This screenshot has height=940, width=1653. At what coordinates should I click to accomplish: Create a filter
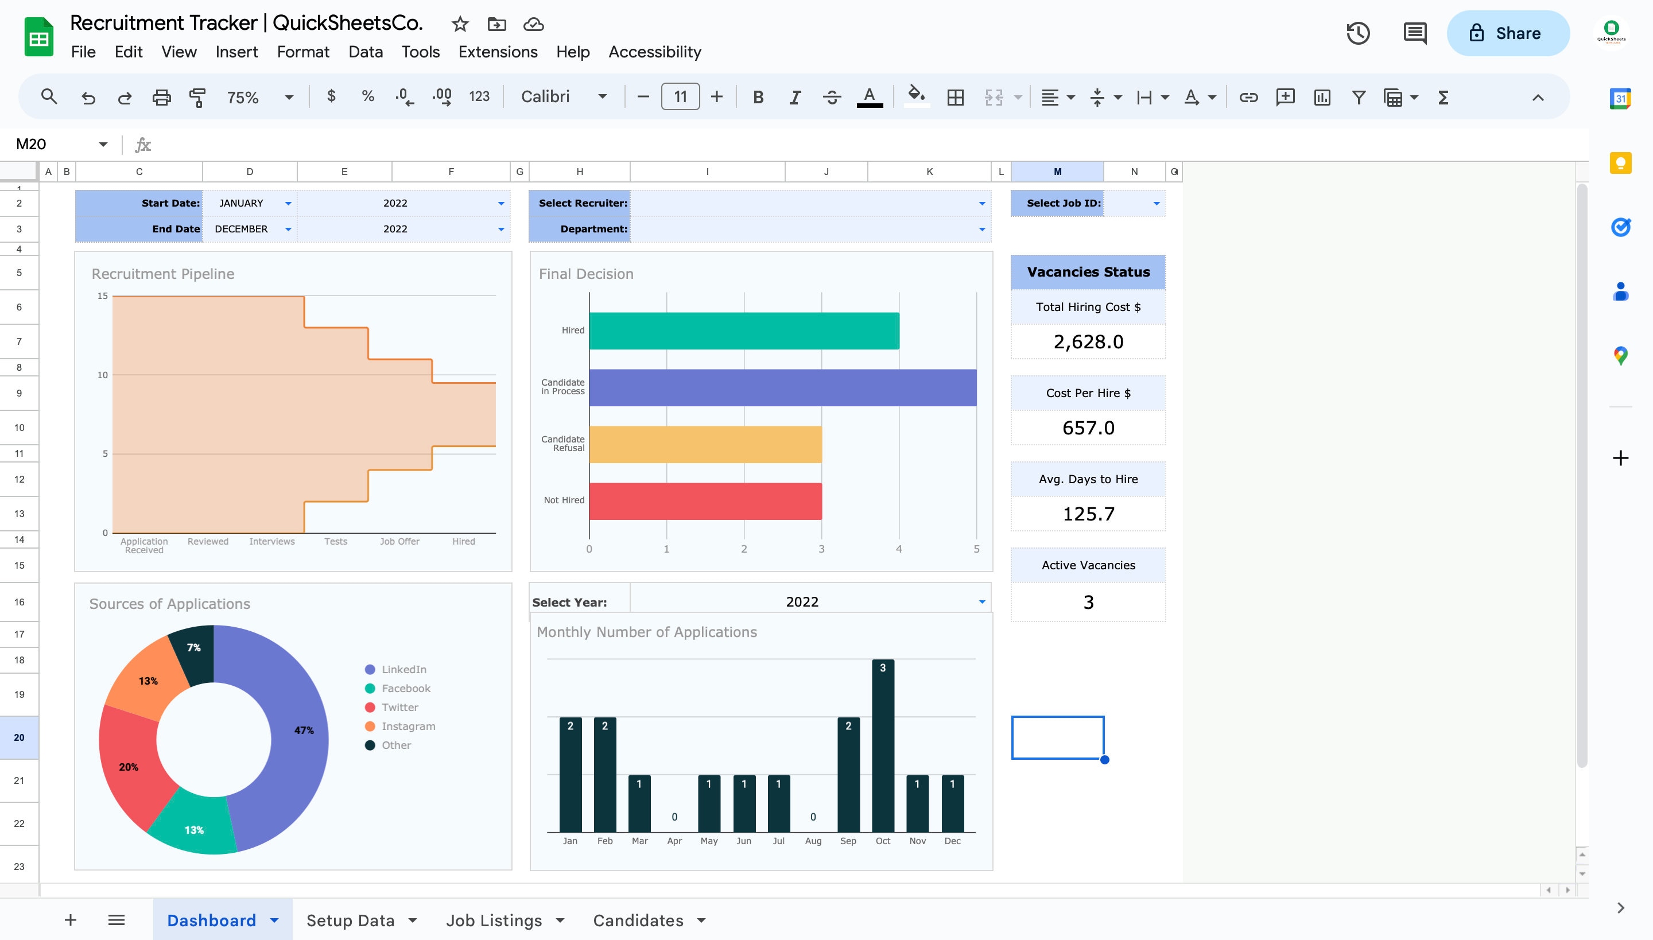[x=1359, y=97]
